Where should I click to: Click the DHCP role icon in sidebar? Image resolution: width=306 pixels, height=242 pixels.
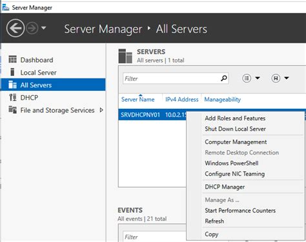point(13,97)
